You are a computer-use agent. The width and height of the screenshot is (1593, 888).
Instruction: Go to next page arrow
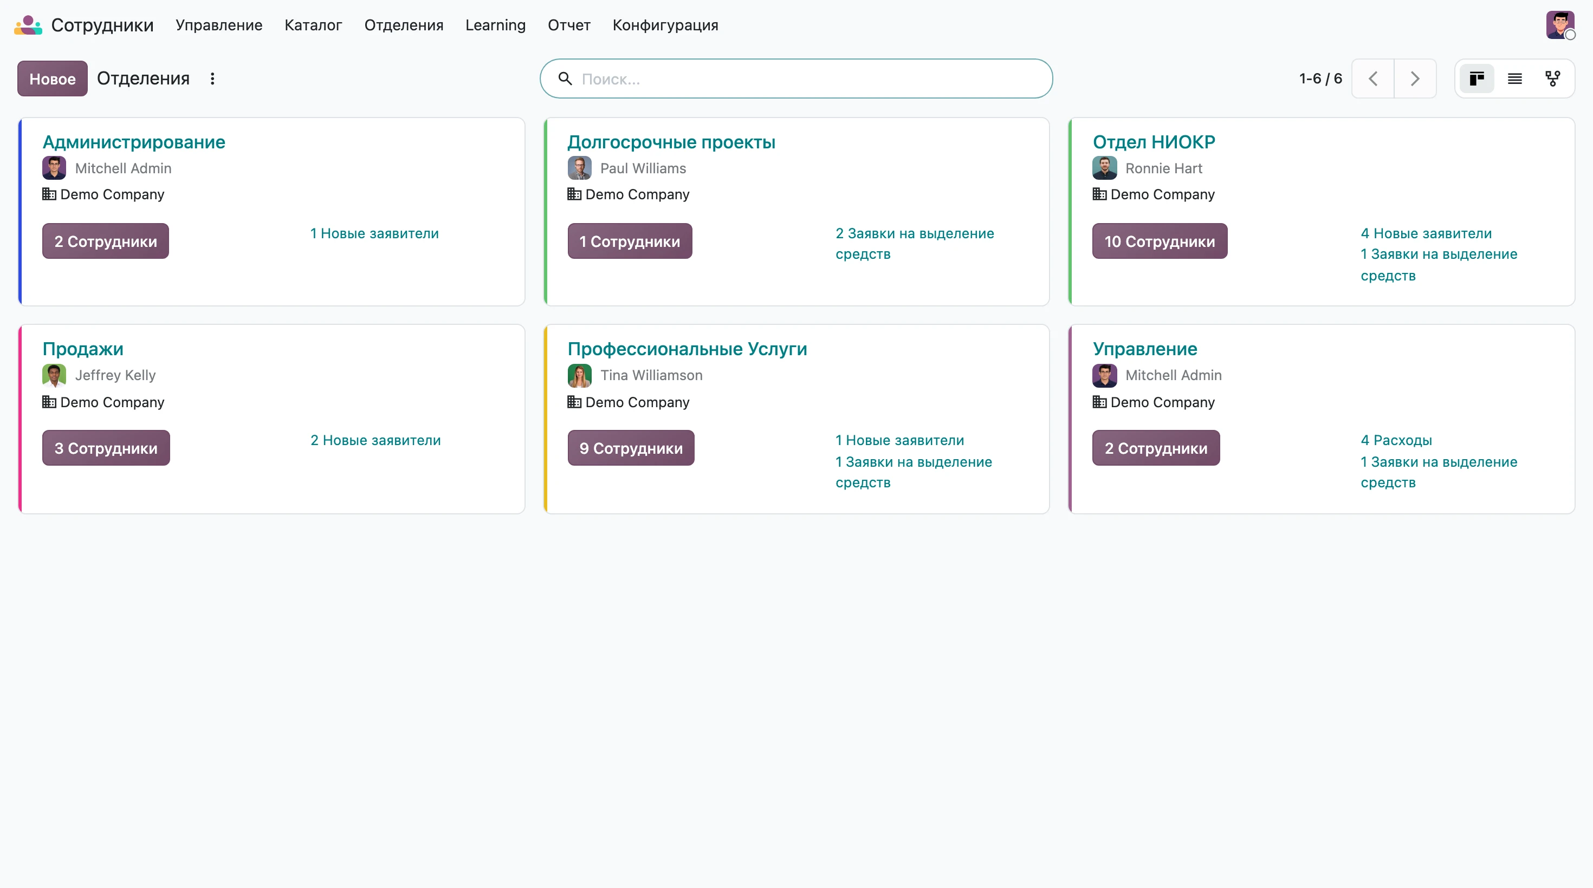point(1415,79)
